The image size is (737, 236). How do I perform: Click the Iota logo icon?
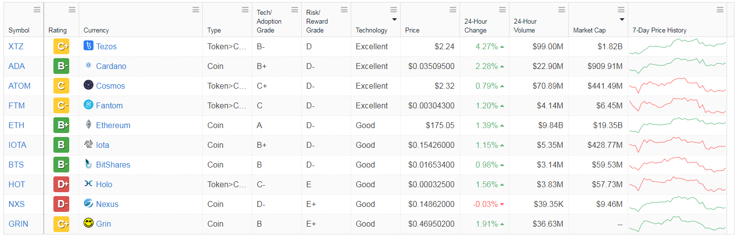click(89, 144)
